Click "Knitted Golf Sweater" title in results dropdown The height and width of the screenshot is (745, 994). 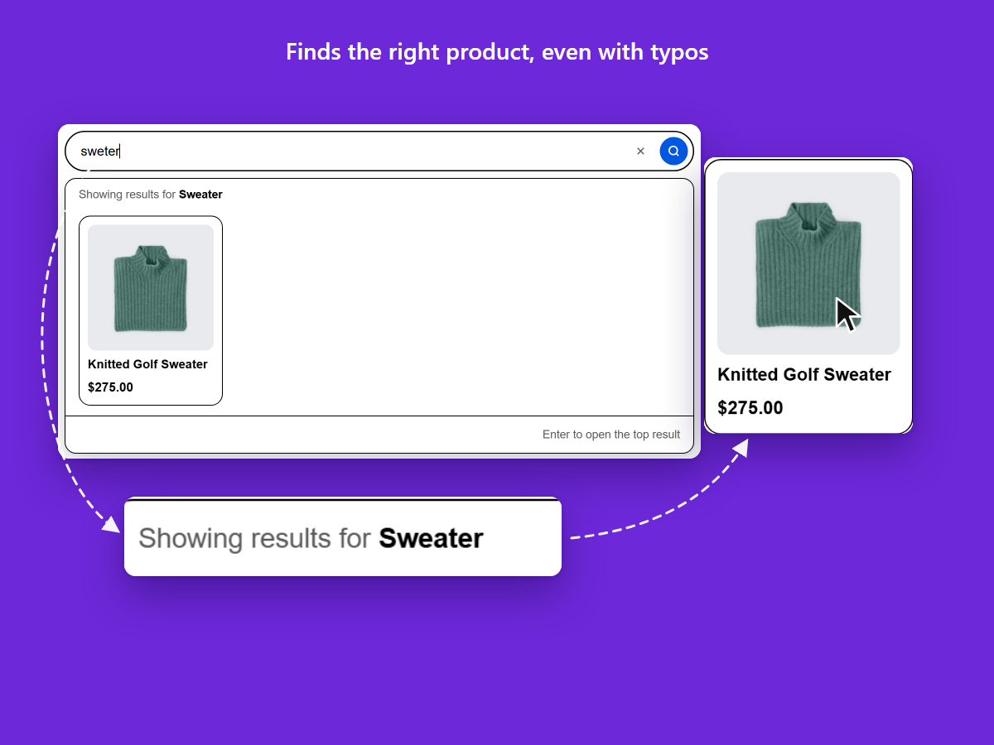pyautogui.click(x=147, y=364)
